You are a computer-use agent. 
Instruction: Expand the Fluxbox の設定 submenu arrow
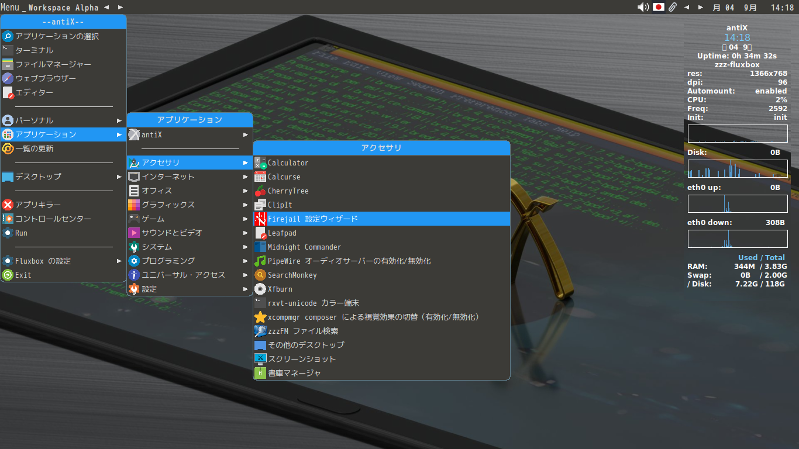[x=119, y=261]
